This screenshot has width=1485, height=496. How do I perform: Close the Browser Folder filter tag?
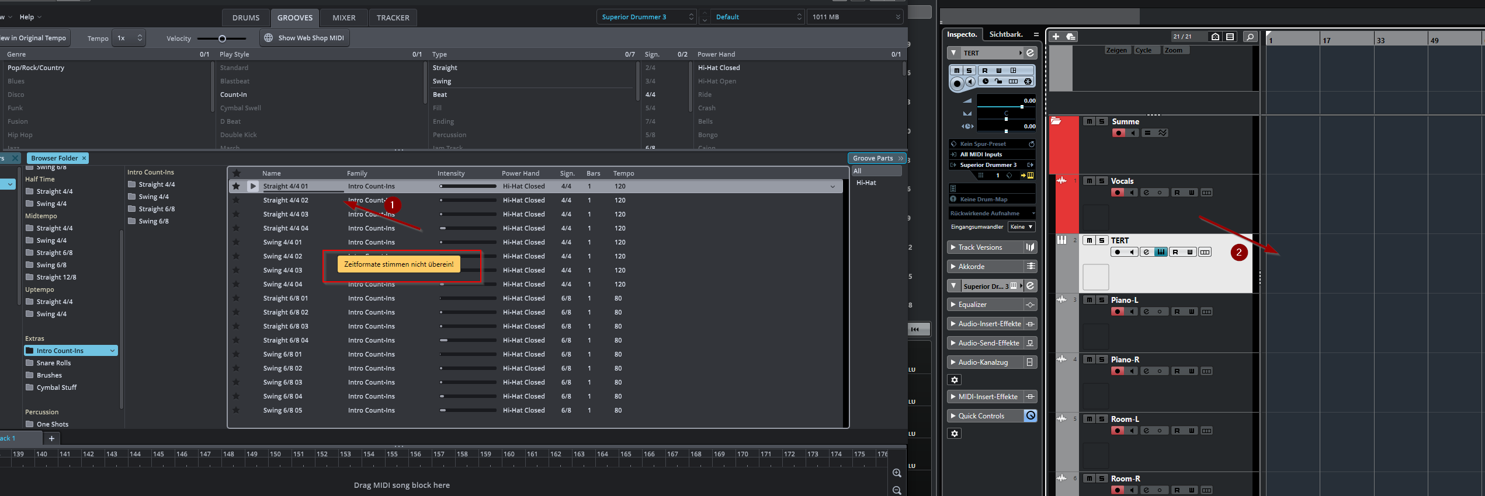point(84,158)
